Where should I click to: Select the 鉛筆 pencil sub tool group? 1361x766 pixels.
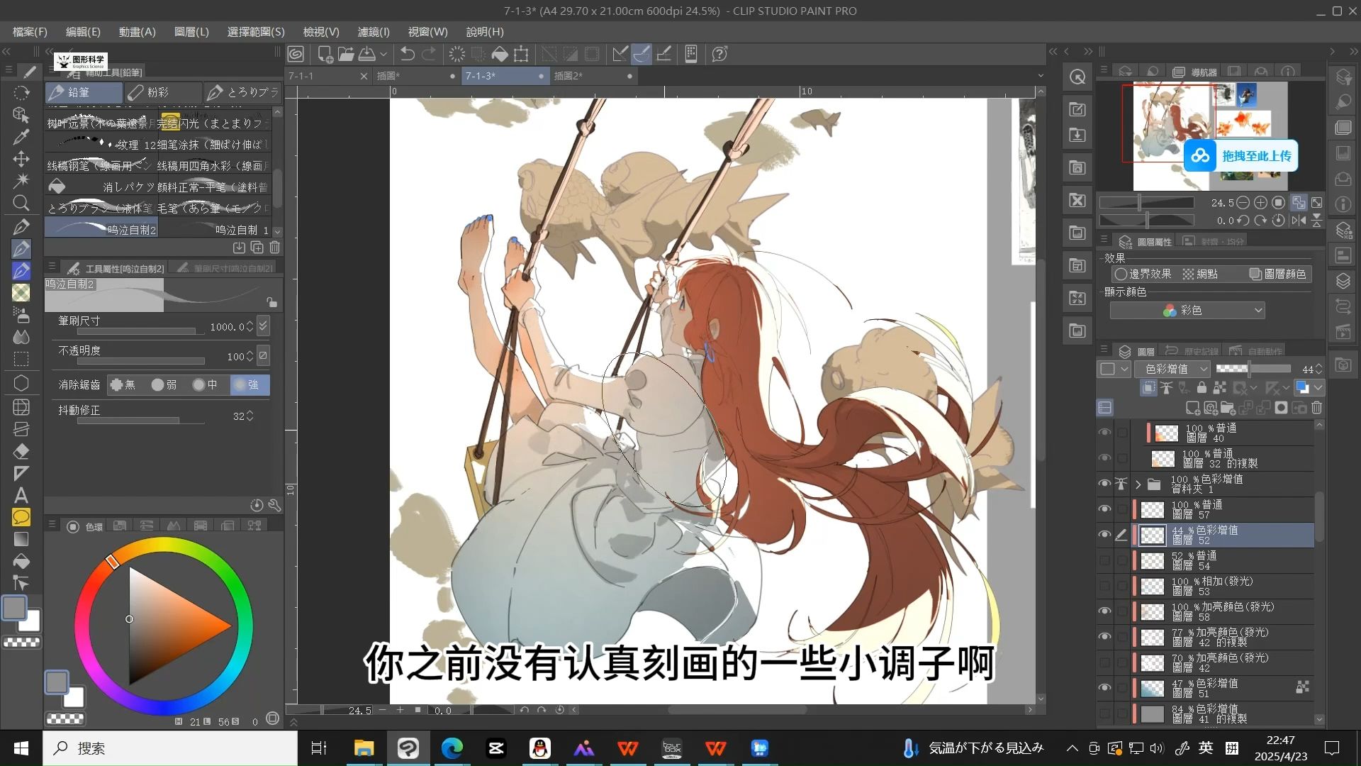point(84,92)
